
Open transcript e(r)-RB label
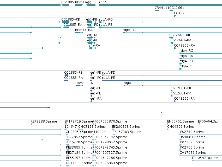tap(92, 20)
